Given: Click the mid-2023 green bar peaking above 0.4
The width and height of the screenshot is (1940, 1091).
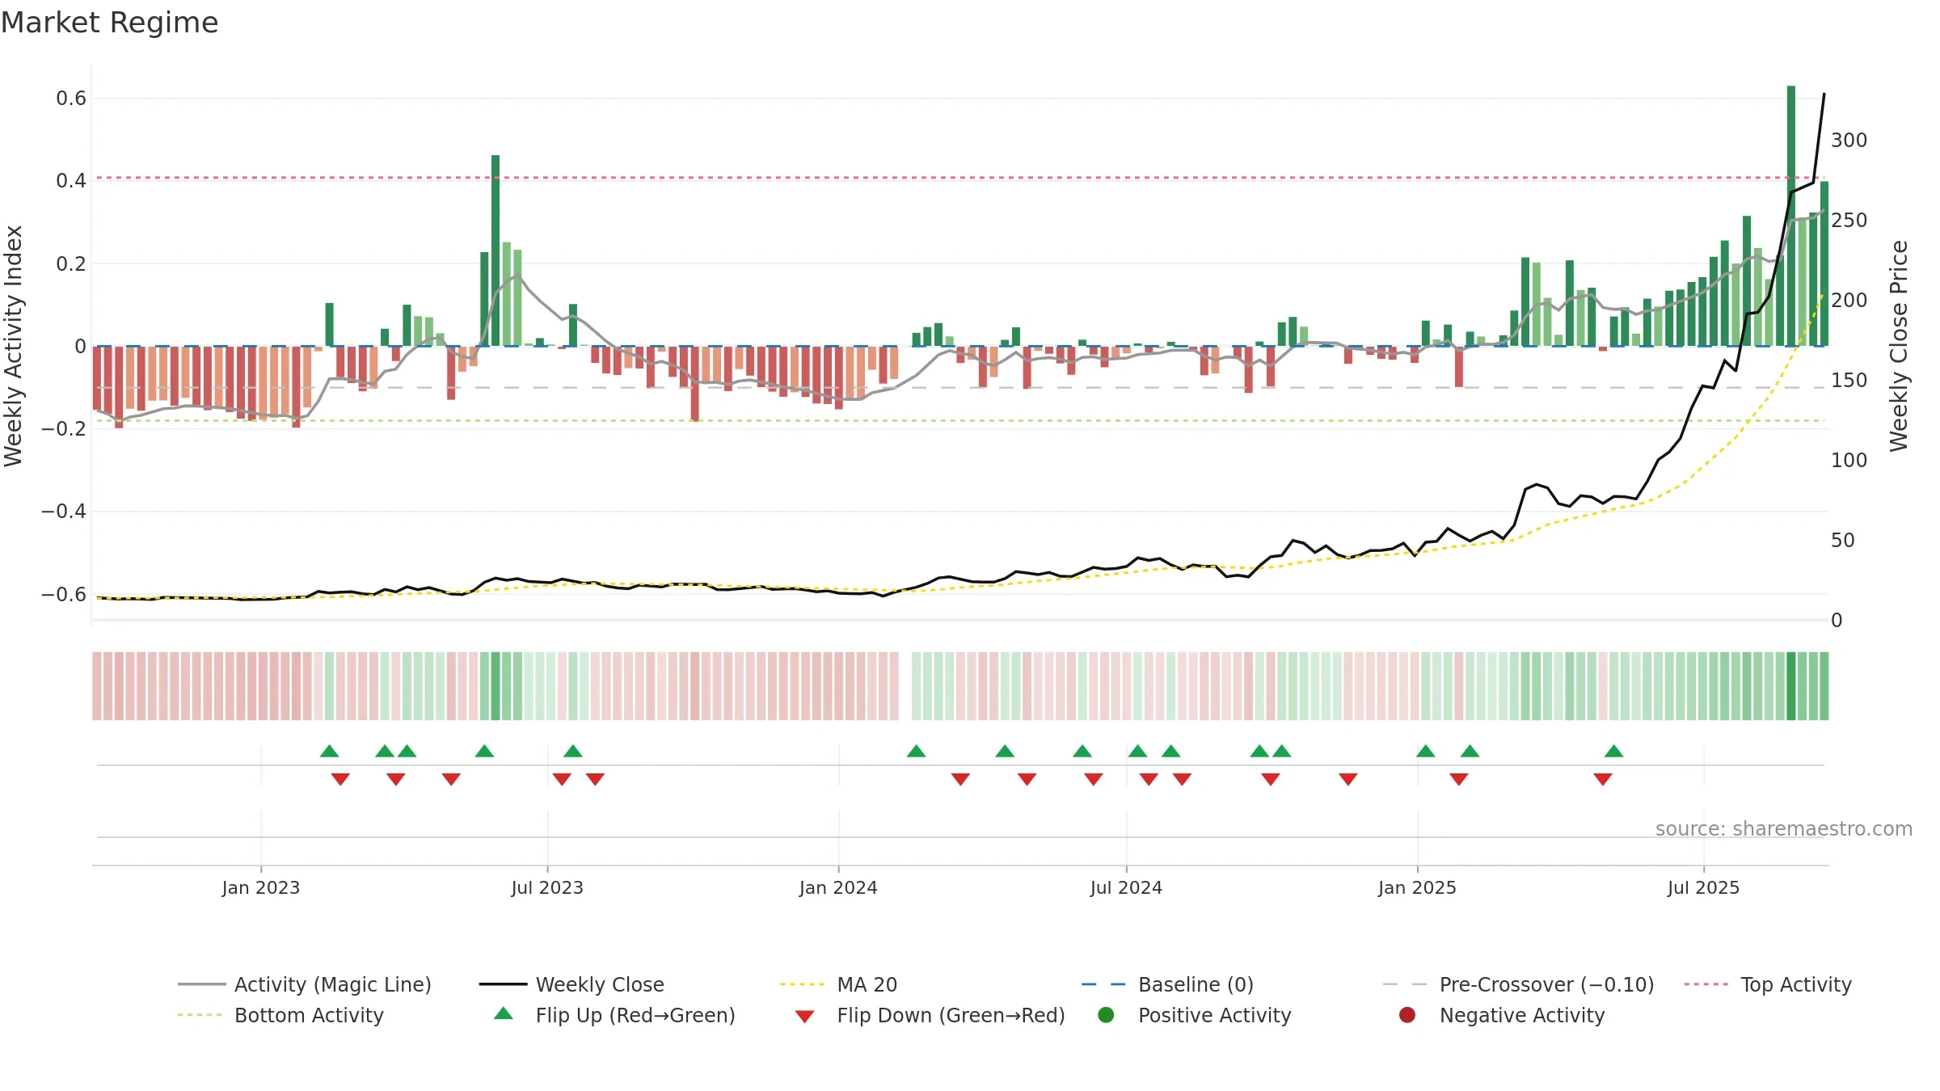Looking at the screenshot, I should click(x=496, y=251).
